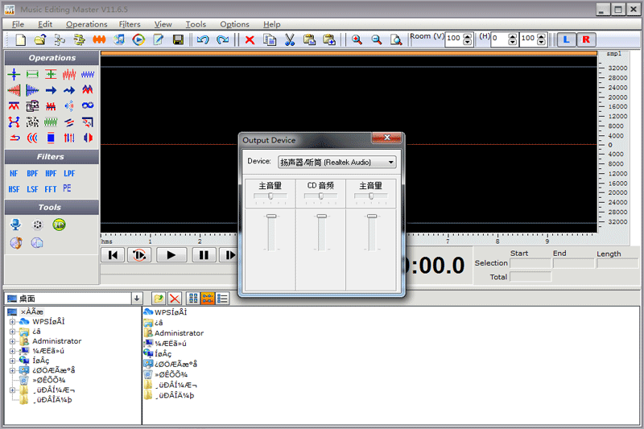Undo the last action in the toolbar
Image resolution: width=644 pixels, height=429 pixels.
click(203, 39)
